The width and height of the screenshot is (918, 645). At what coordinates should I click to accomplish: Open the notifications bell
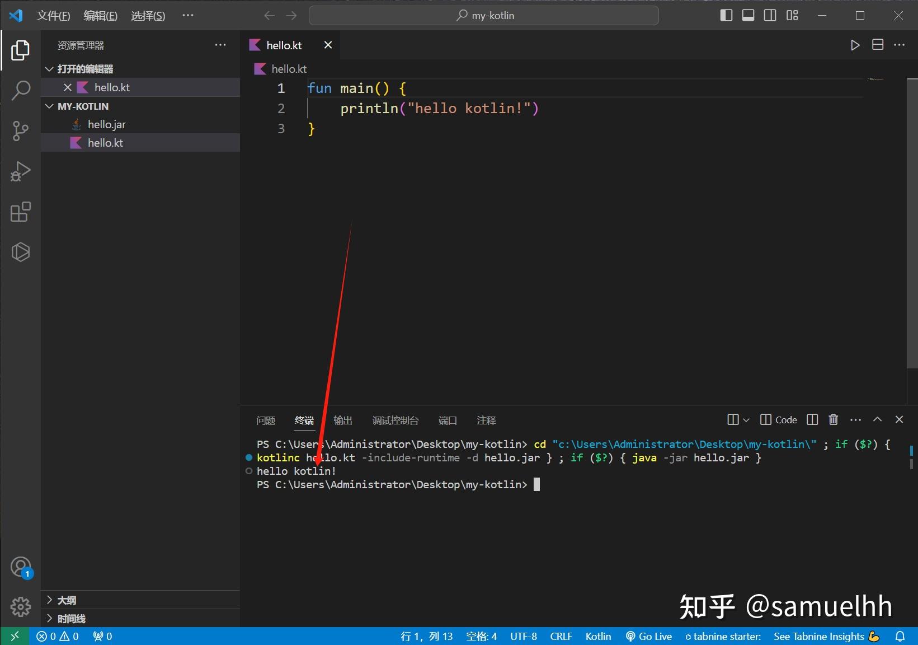coord(901,636)
